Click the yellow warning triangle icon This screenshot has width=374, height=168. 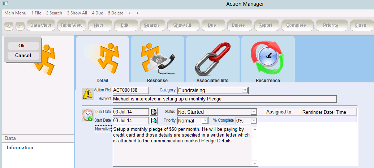[87, 94]
